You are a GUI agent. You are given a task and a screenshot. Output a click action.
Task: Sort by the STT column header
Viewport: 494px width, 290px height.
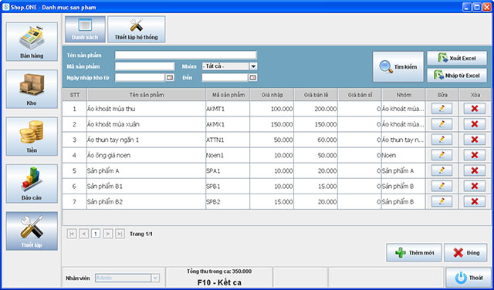tap(75, 95)
